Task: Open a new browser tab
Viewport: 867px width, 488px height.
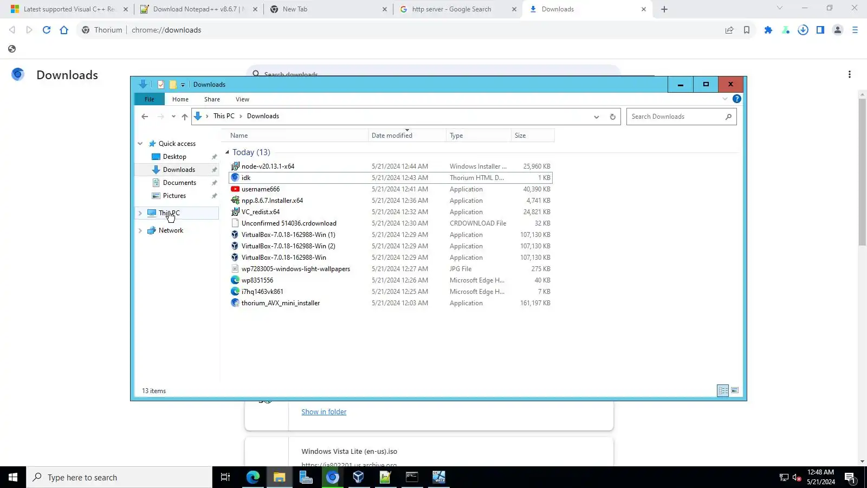Action: pyautogui.click(x=664, y=9)
